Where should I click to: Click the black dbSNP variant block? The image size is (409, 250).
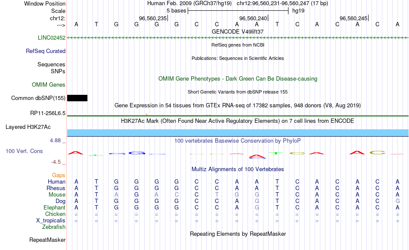77,98
